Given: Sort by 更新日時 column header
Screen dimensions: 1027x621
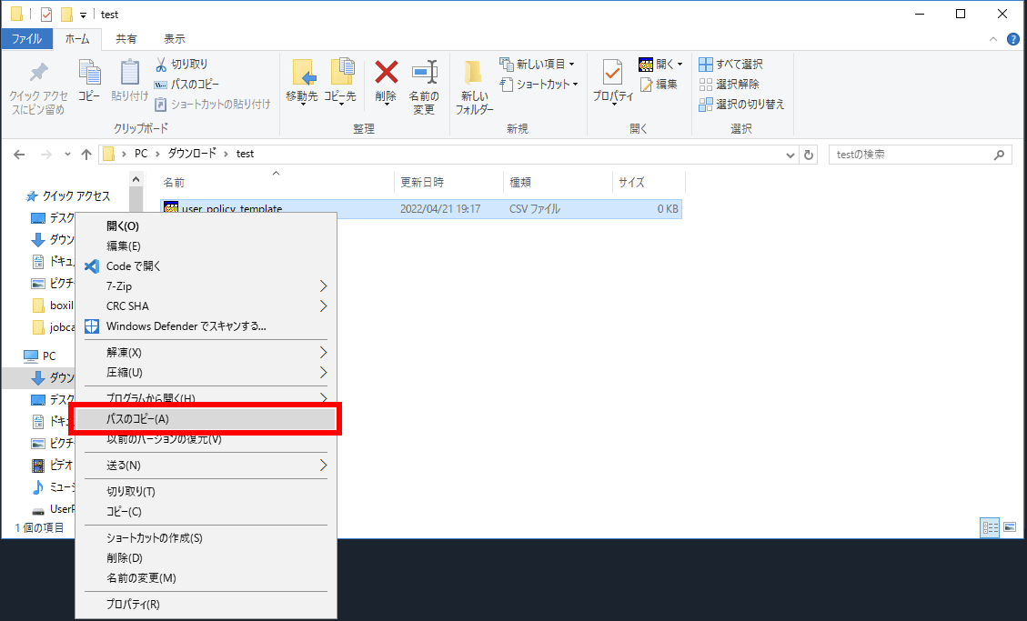Looking at the screenshot, I should (x=448, y=183).
